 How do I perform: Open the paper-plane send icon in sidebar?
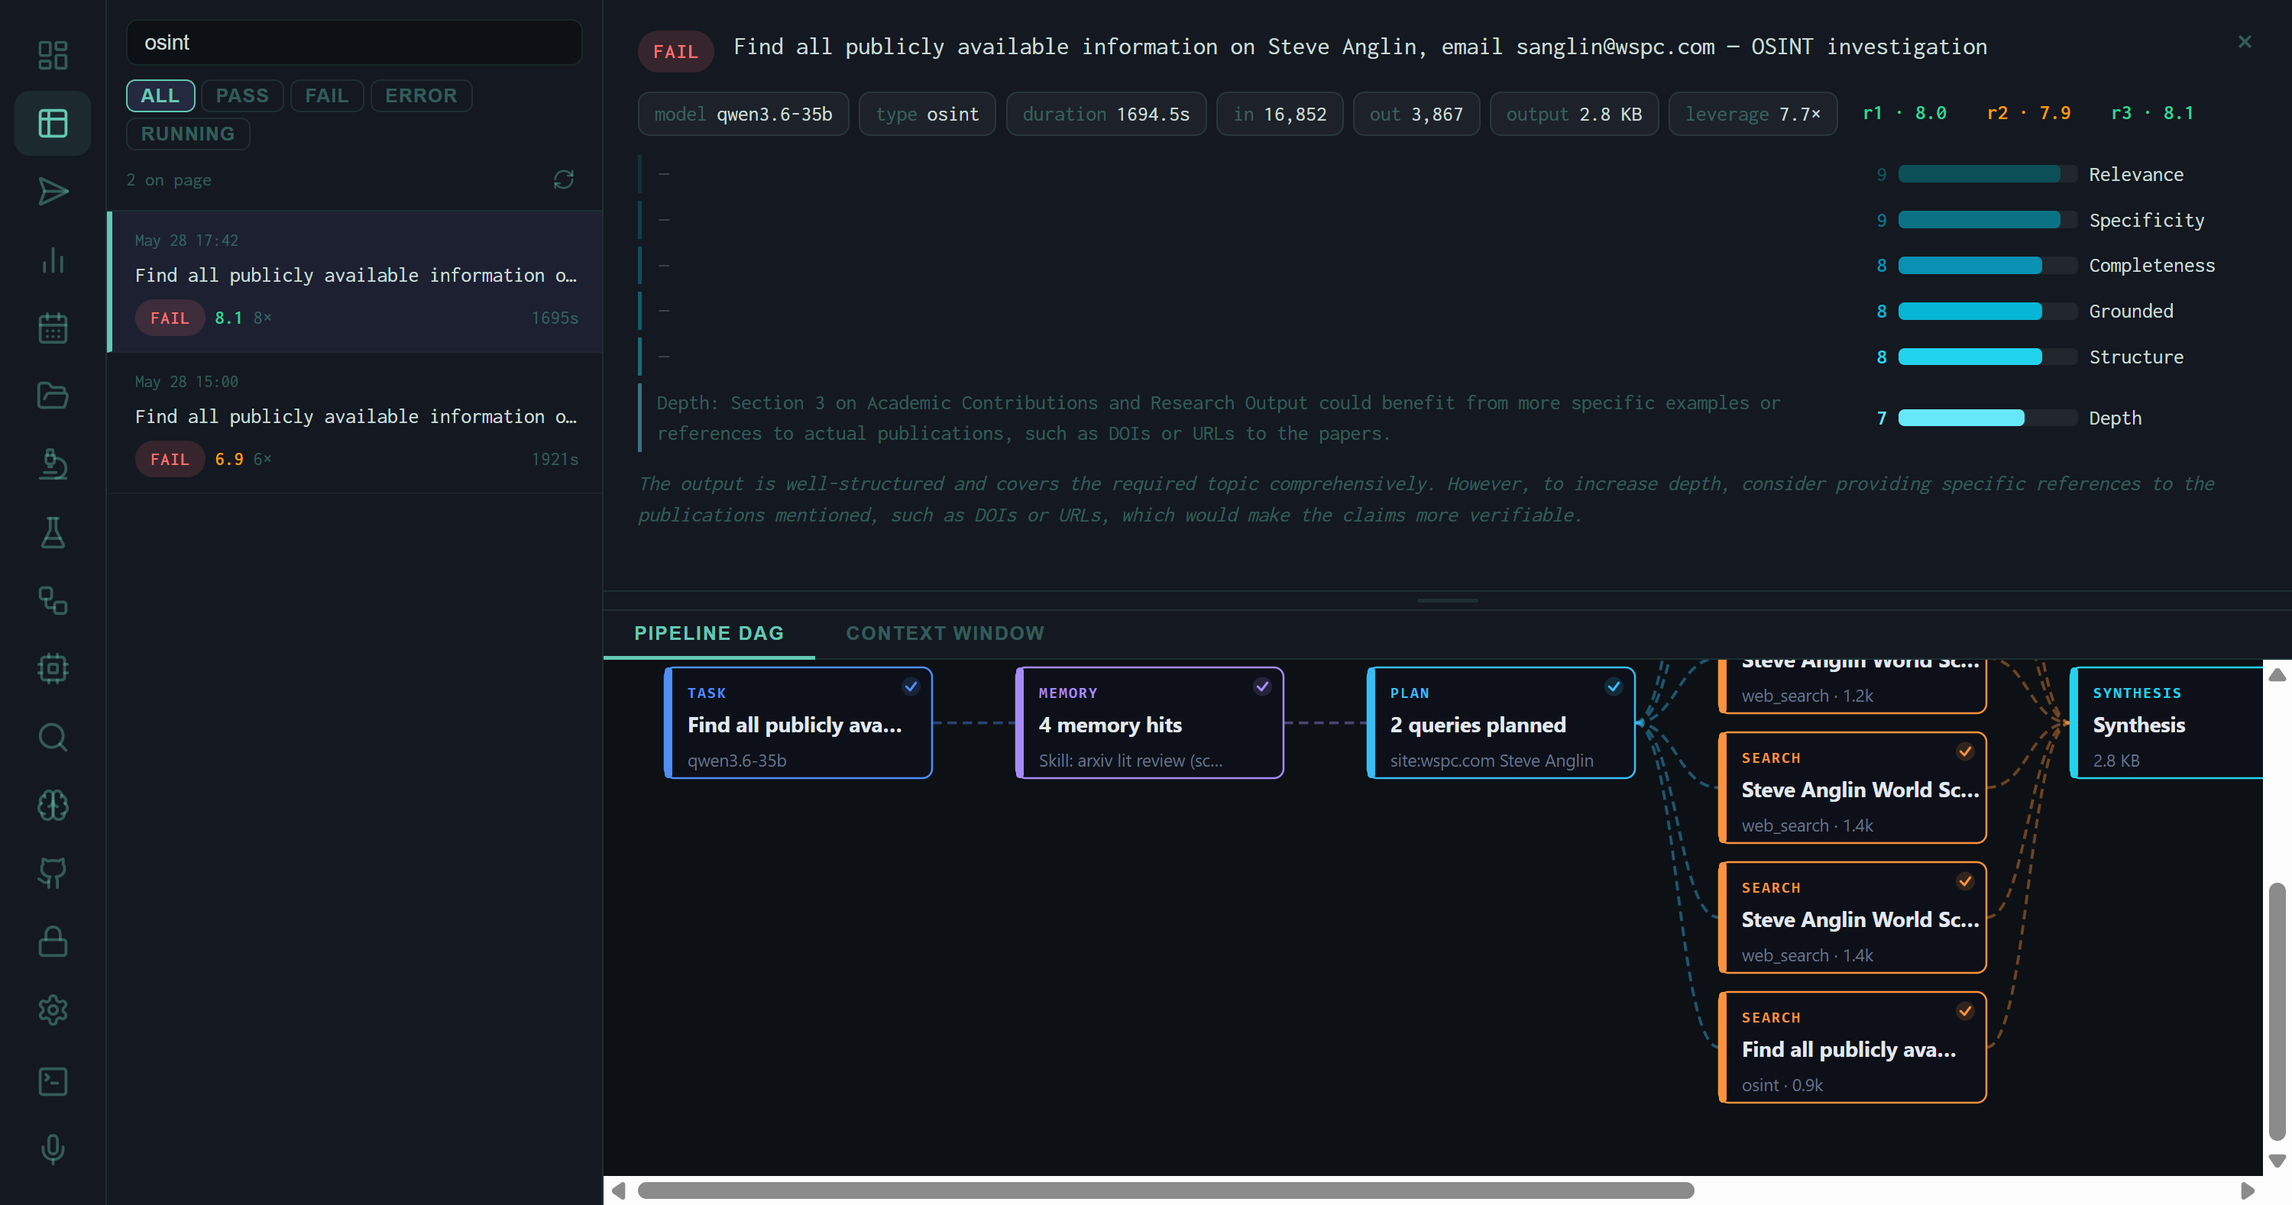pos(53,191)
